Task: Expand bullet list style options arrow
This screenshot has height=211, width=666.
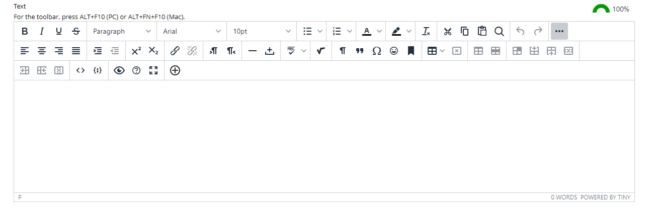Action: click(320, 31)
